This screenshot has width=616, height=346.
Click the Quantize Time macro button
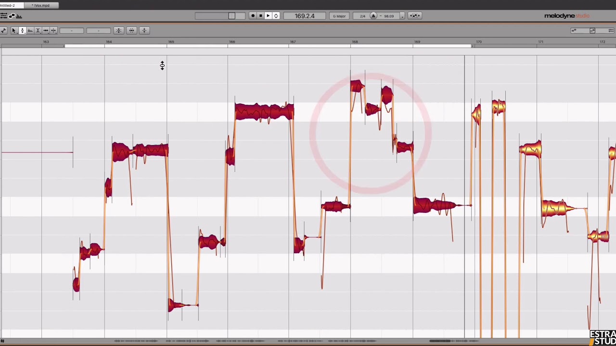(131, 31)
